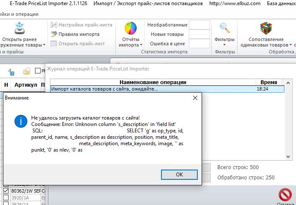
Task: Select the 3920/1A article cell
Action: pyautogui.click(x=26, y=198)
